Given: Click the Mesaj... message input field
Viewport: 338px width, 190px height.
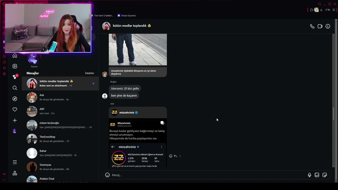Looking at the screenshot, I should [x=209, y=175].
